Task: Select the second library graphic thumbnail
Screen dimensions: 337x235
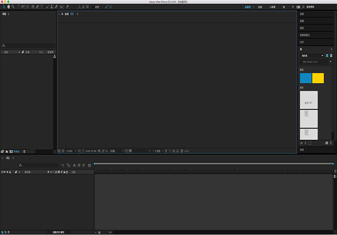Action: [x=308, y=119]
